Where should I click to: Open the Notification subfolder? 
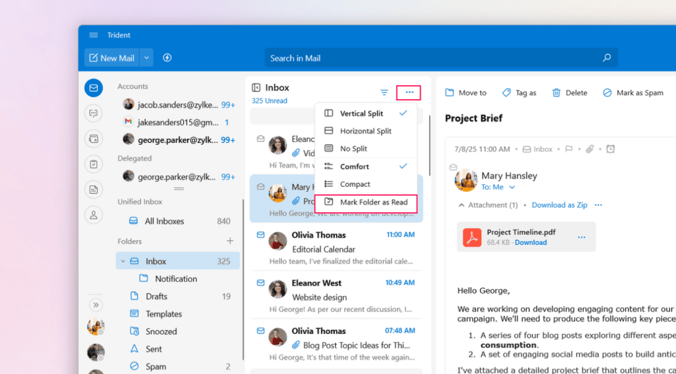[178, 278]
